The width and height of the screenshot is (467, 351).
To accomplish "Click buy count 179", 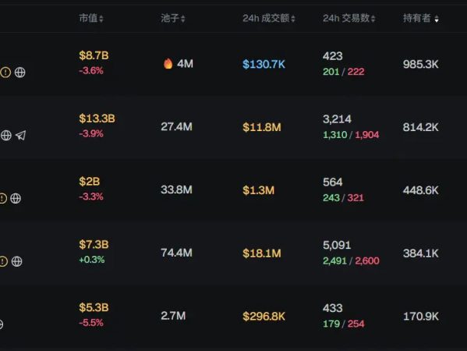I will [331, 324].
